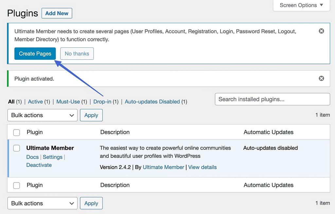335x214 pixels.
Task: Dismiss the Plugin activated notice
Action: [x=321, y=78]
